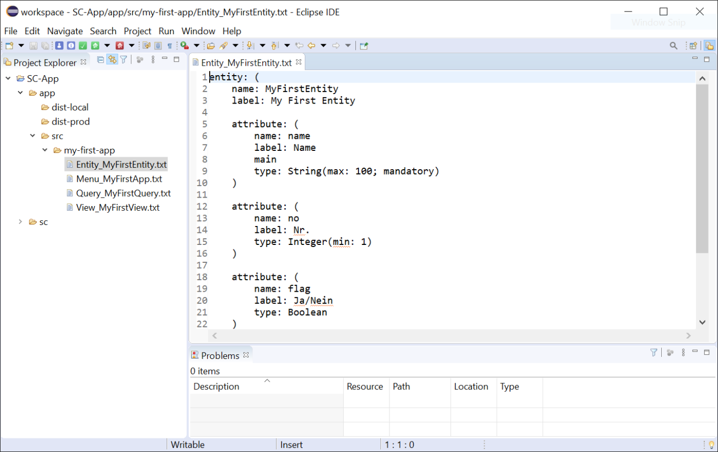718x452 pixels.
Task: Collapse the app folder node
Action: click(x=20, y=93)
